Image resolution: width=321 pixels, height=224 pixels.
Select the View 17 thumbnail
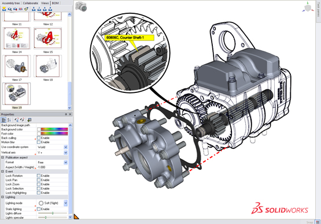17,66
